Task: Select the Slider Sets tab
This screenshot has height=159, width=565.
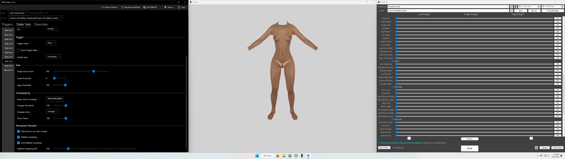Action: (x=24, y=24)
